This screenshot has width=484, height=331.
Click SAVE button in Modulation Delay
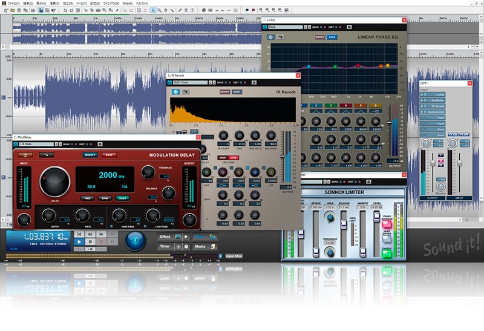(109, 154)
